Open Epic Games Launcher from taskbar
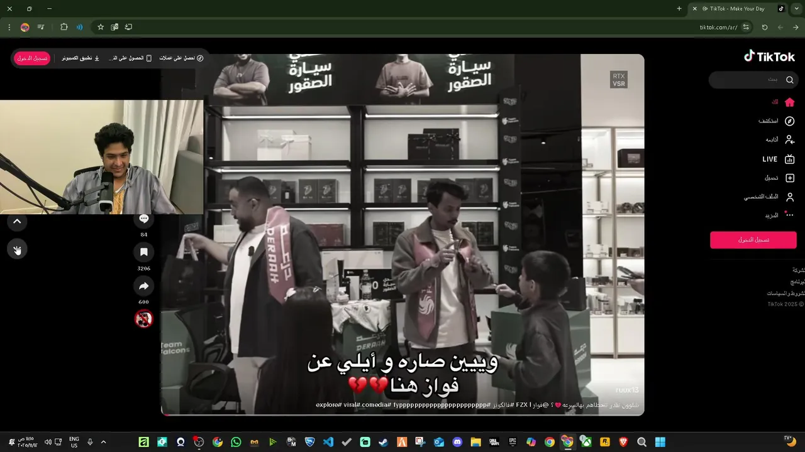The image size is (805, 452). point(513,442)
